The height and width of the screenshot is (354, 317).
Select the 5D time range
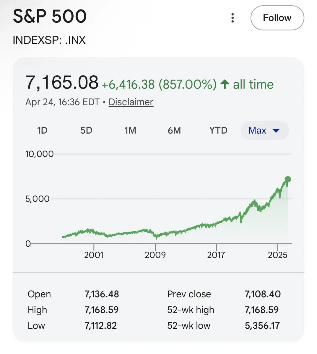86,130
